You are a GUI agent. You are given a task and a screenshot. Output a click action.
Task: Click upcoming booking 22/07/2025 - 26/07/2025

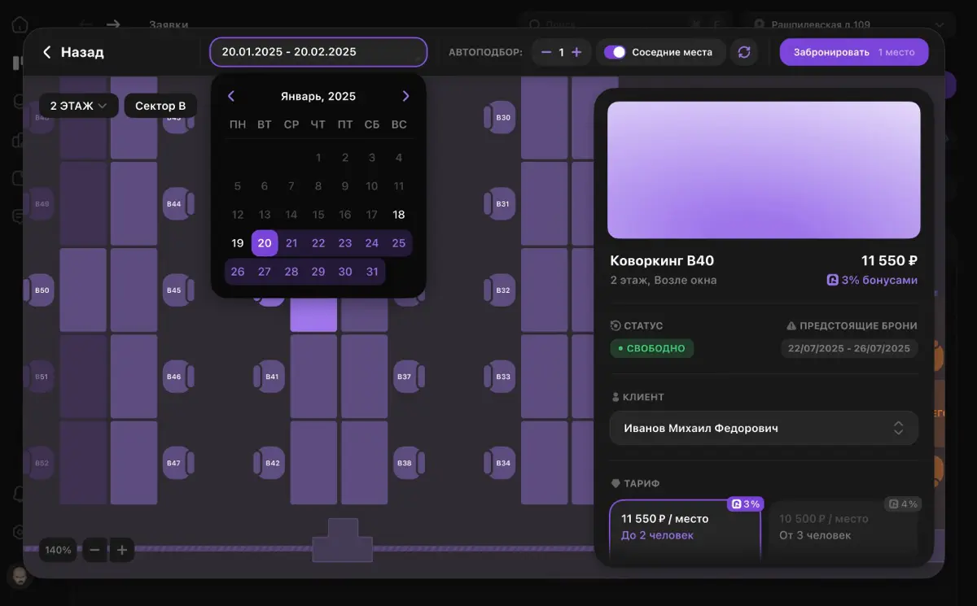pos(848,348)
